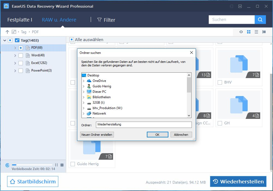The image size is (273, 191).
Task: Switch to RAW u. Andere tab
Action: click(x=59, y=20)
